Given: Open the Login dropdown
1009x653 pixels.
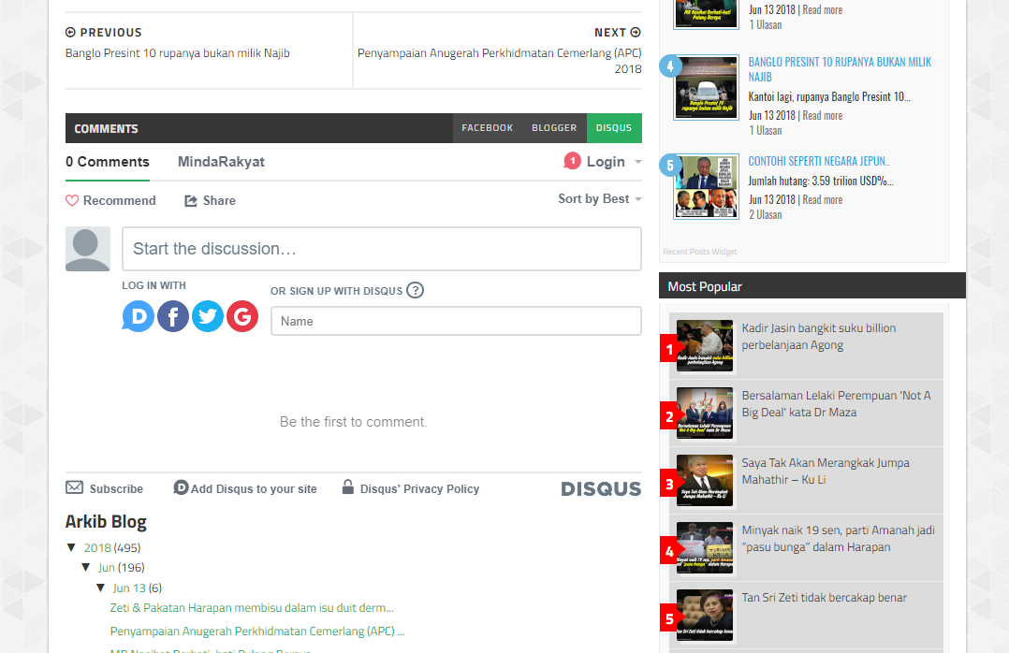Looking at the screenshot, I should (606, 162).
